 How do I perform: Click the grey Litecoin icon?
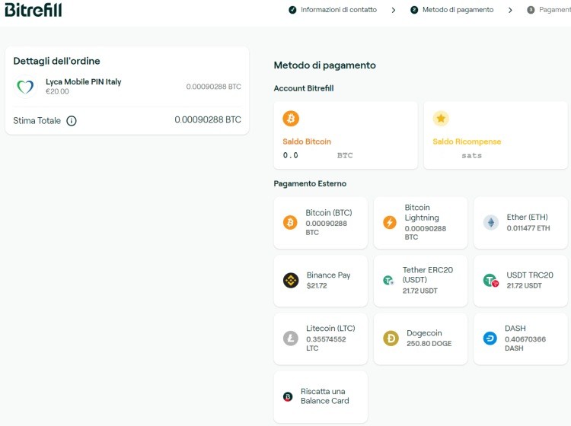(291, 339)
